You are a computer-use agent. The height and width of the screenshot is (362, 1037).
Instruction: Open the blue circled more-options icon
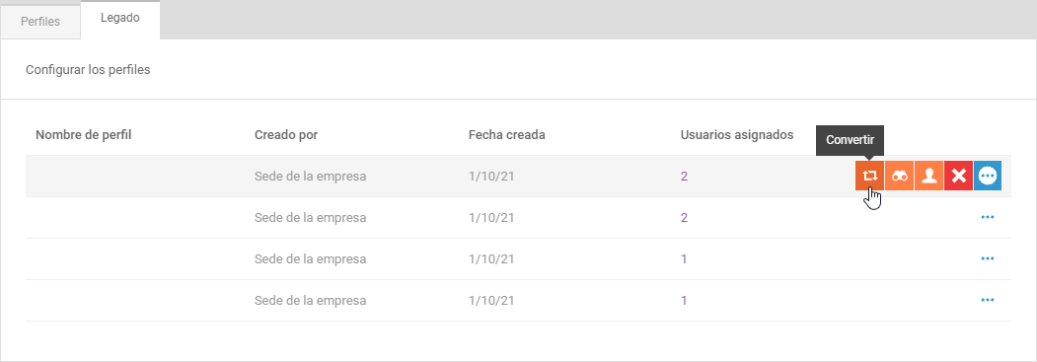(x=988, y=176)
